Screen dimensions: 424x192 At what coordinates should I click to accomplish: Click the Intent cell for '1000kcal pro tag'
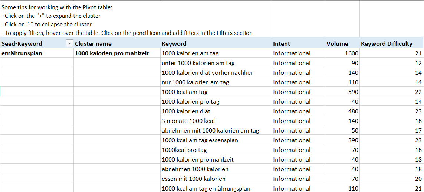[x=298, y=150]
